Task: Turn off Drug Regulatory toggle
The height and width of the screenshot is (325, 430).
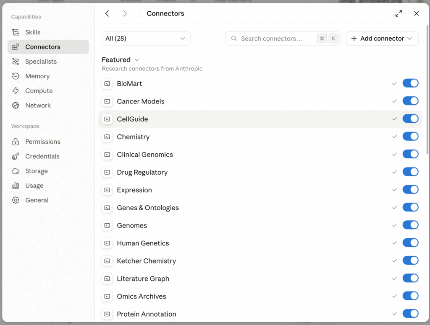Action: click(x=410, y=172)
